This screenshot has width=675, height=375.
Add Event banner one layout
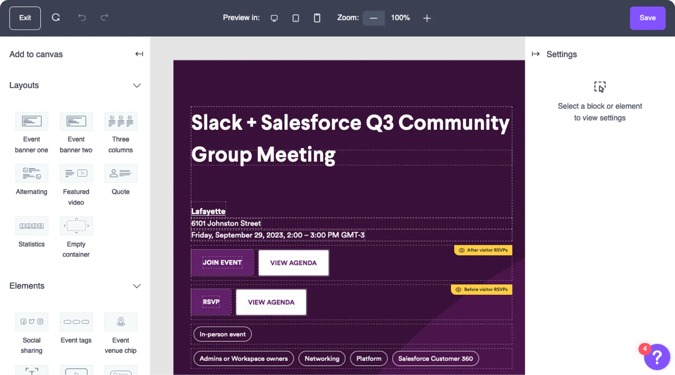click(31, 133)
